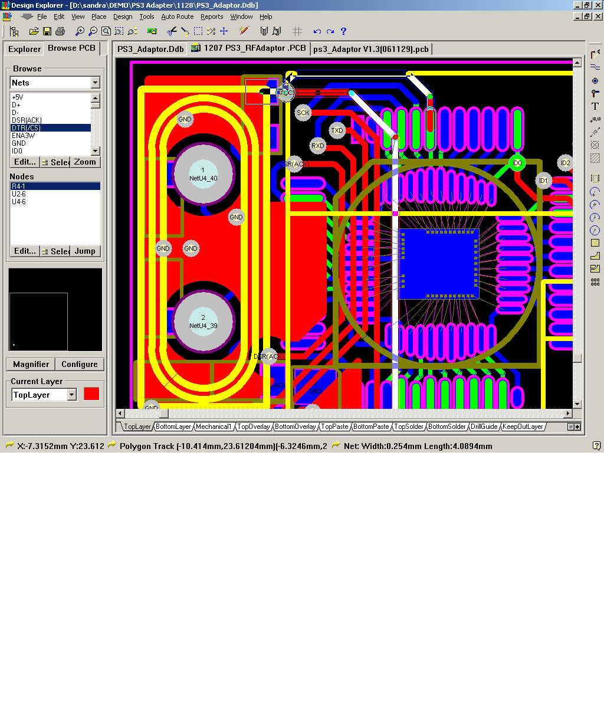Open the Reports menu

(x=212, y=17)
